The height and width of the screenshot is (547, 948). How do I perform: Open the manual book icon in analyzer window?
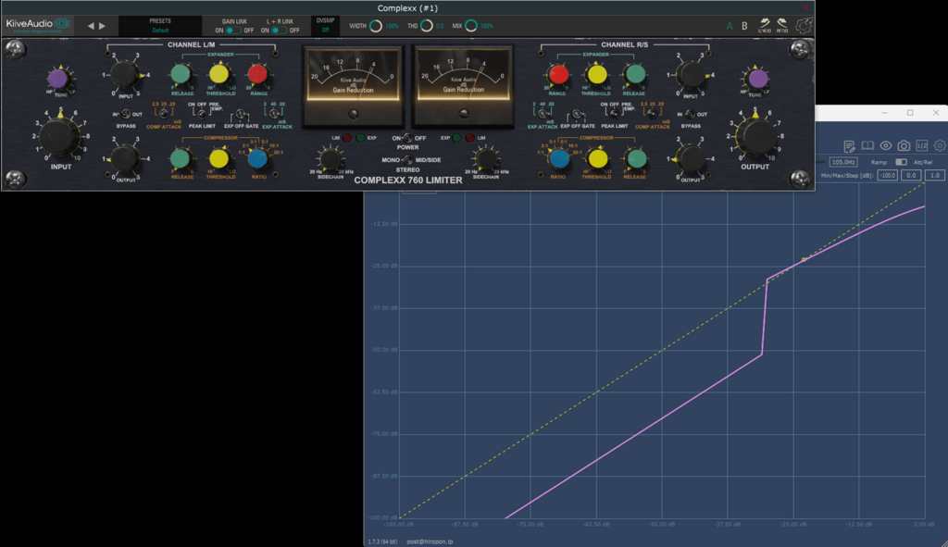(x=867, y=145)
